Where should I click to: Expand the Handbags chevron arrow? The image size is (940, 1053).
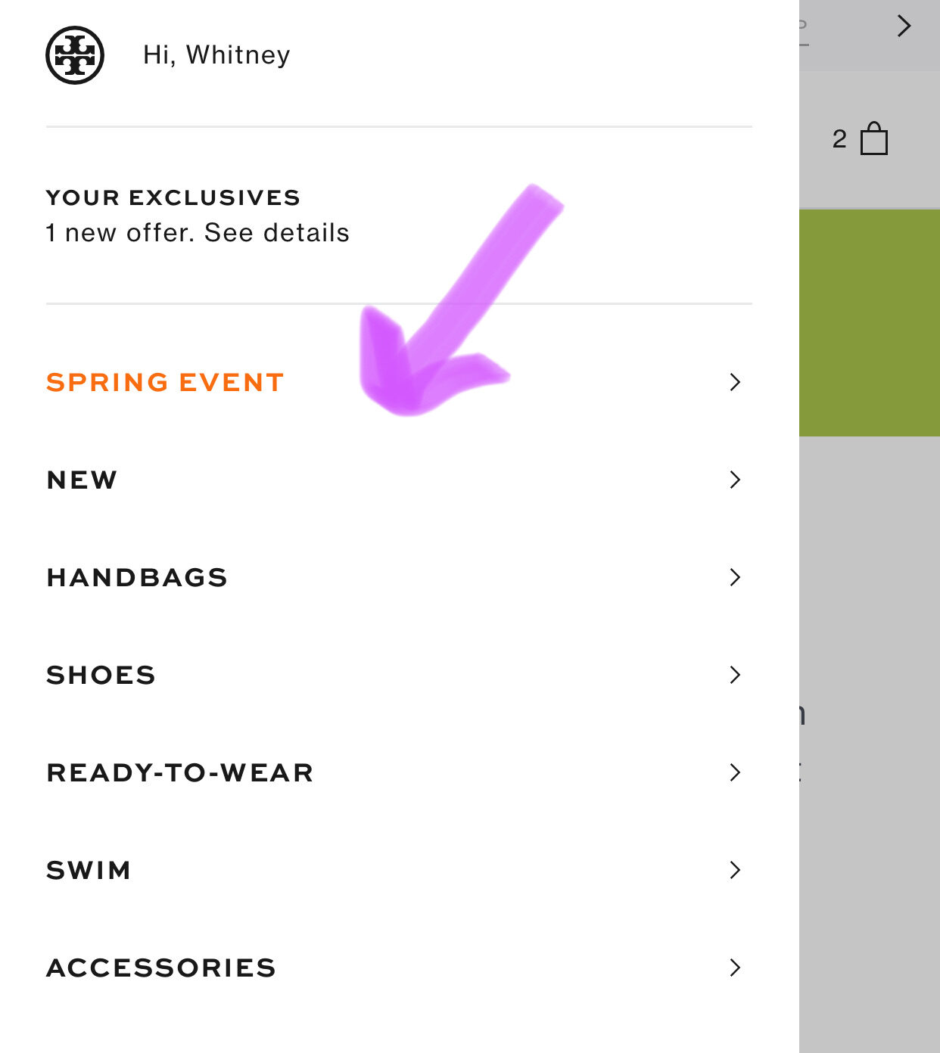coord(735,577)
